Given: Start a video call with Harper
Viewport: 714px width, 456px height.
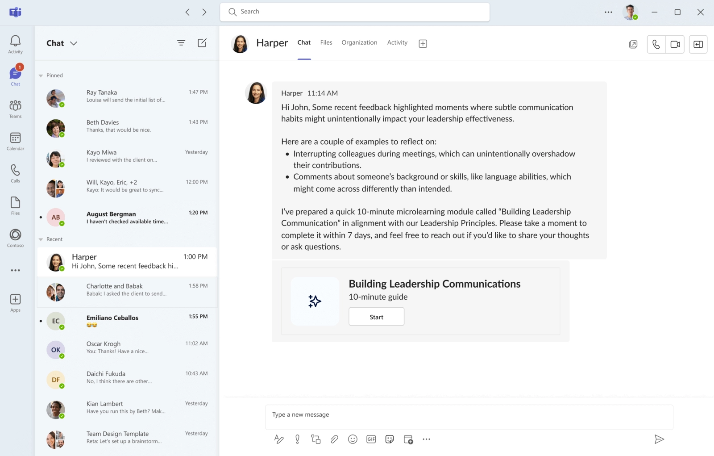Looking at the screenshot, I should click(675, 44).
